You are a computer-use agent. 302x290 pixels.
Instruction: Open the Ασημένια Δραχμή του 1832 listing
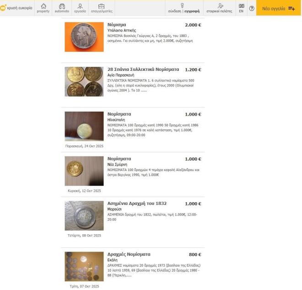[x=137, y=204]
